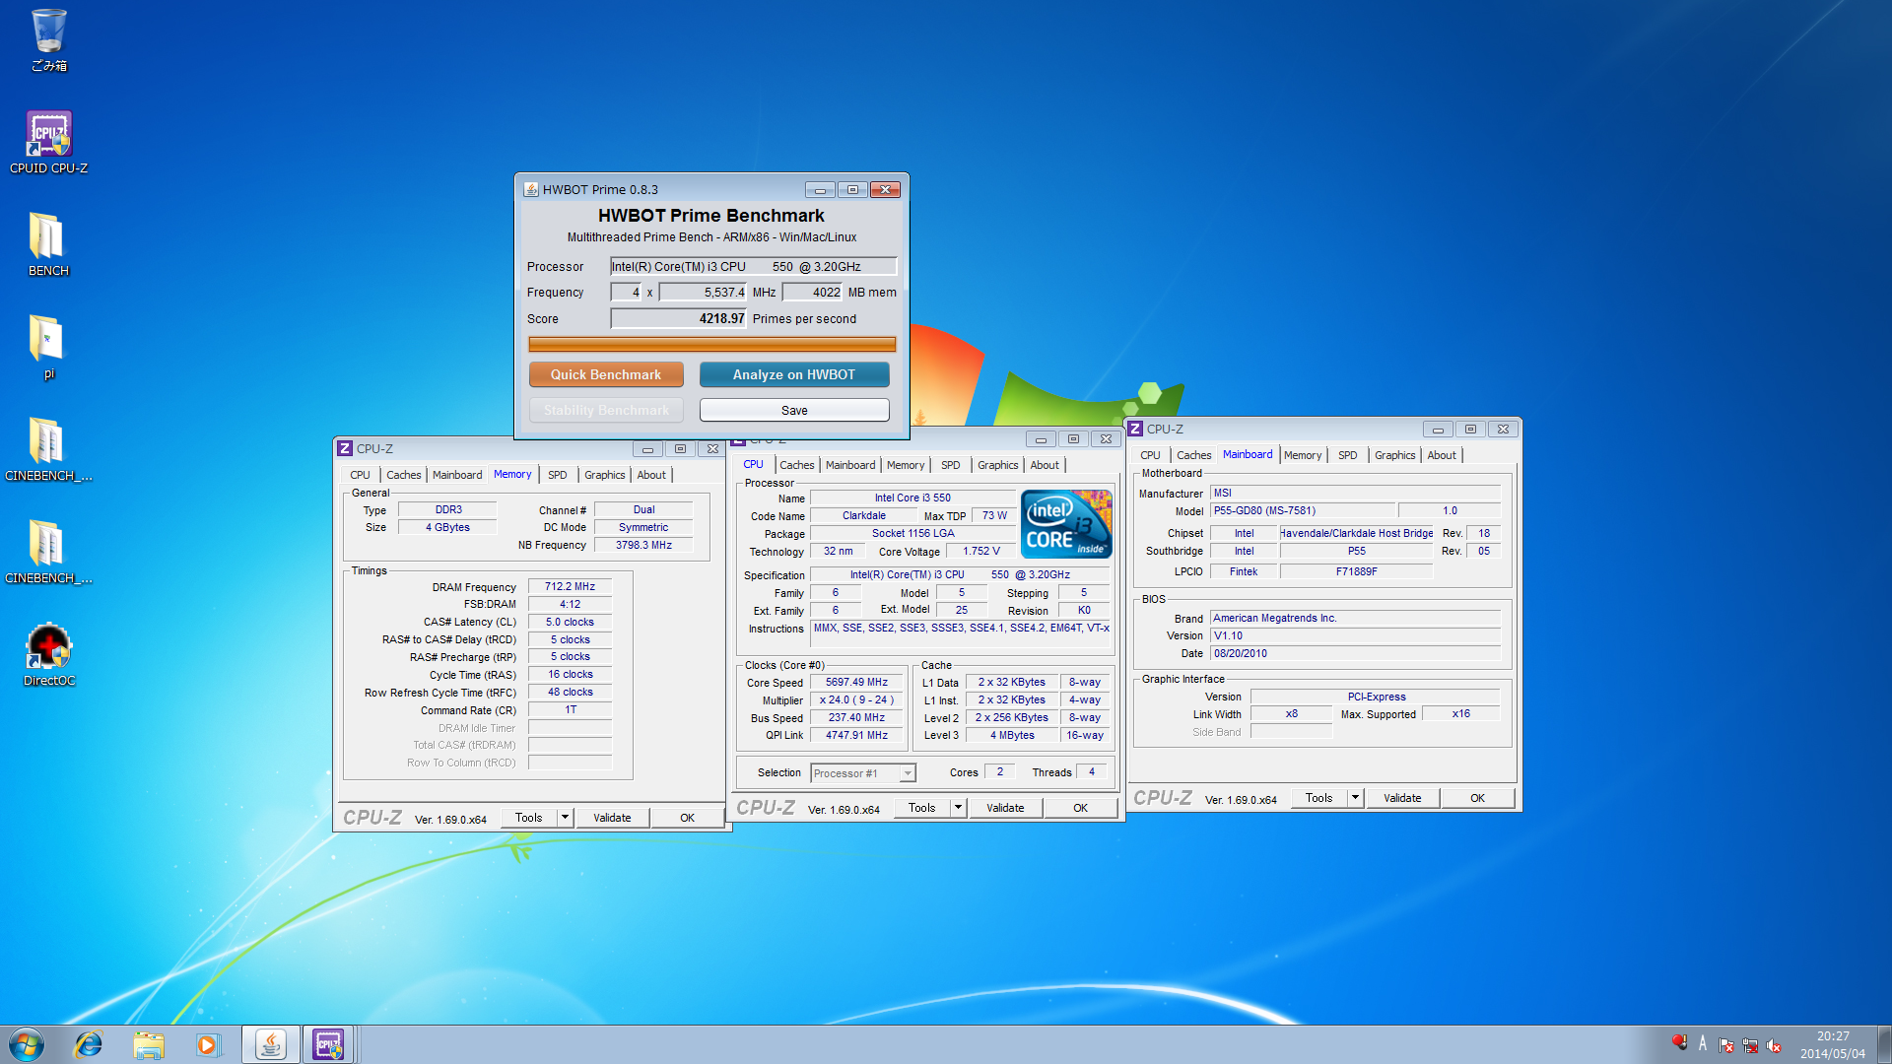Launch CPUID CPU-Z desktop shortcut

(48, 143)
